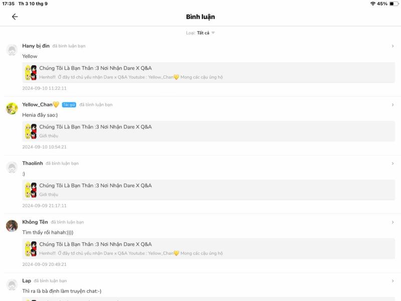
Task: Expand Thaolinh's comment with chevron
Action: coord(392,164)
